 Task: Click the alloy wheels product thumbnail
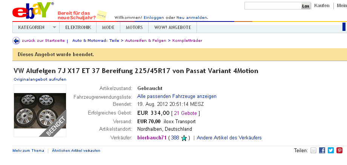click(x=40, y=111)
